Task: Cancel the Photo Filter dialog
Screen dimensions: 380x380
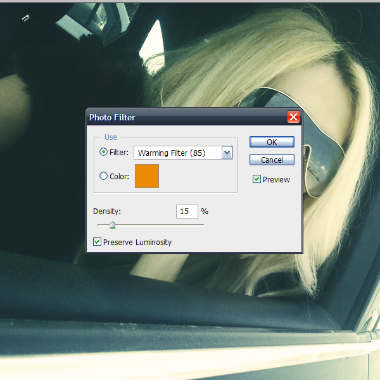Action: click(x=272, y=160)
